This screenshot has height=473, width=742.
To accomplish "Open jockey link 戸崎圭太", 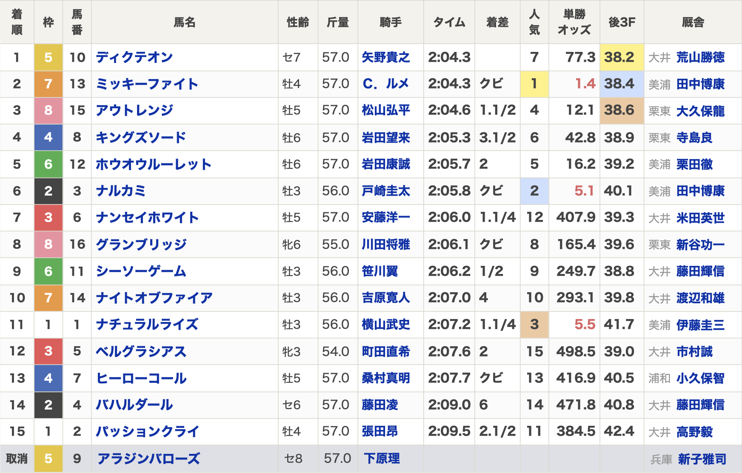I will click(x=386, y=191).
